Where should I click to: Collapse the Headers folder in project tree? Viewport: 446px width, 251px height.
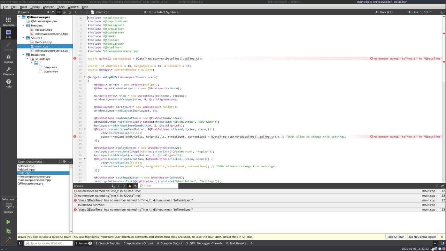pyautogui.click(x=23, y=25)
